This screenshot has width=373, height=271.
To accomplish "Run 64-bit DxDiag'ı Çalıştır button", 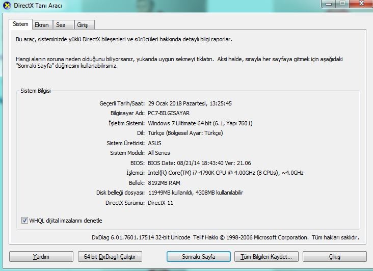I will 110,257.
